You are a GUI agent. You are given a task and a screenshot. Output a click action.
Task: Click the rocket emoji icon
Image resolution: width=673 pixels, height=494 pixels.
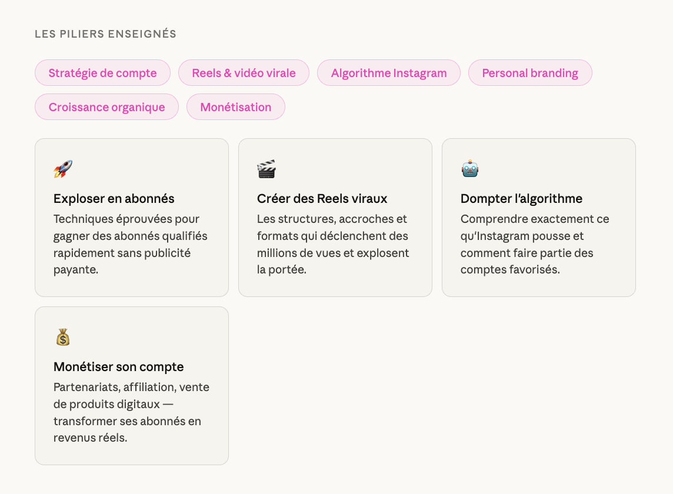[63, 169]
